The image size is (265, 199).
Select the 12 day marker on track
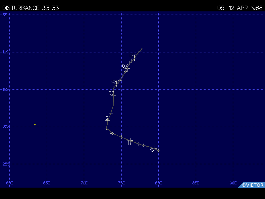(x=154, y=148)
